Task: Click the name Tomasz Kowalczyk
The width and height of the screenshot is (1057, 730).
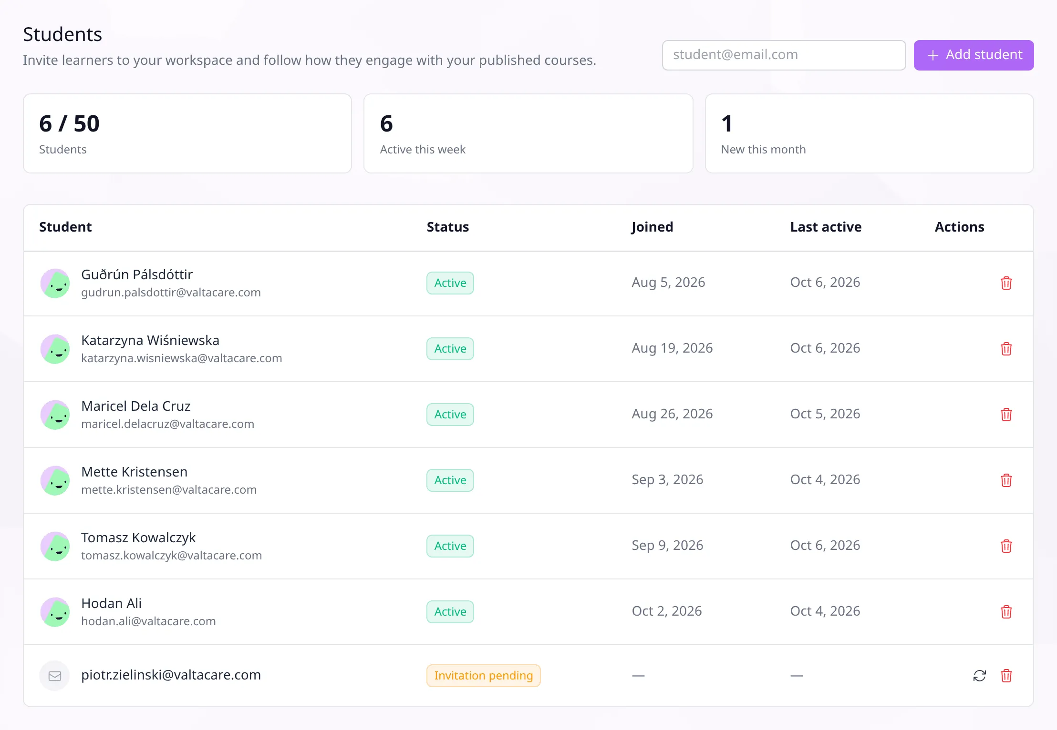Action: (138, 537)
